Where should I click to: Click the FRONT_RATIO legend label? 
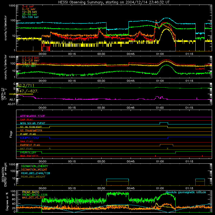tap(31, 192)
